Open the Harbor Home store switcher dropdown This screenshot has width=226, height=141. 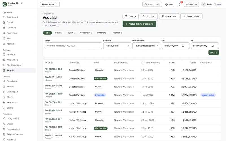pyautogui.click(x=50, y=4)
